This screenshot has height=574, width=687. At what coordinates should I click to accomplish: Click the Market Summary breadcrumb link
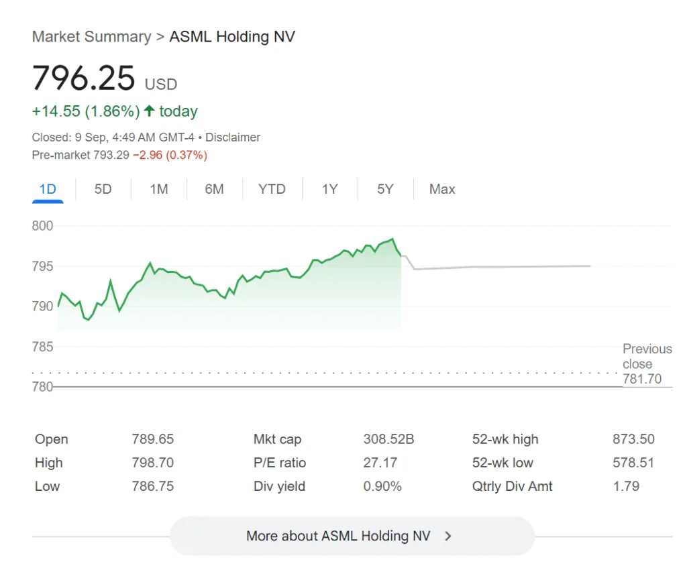(91, 37)
